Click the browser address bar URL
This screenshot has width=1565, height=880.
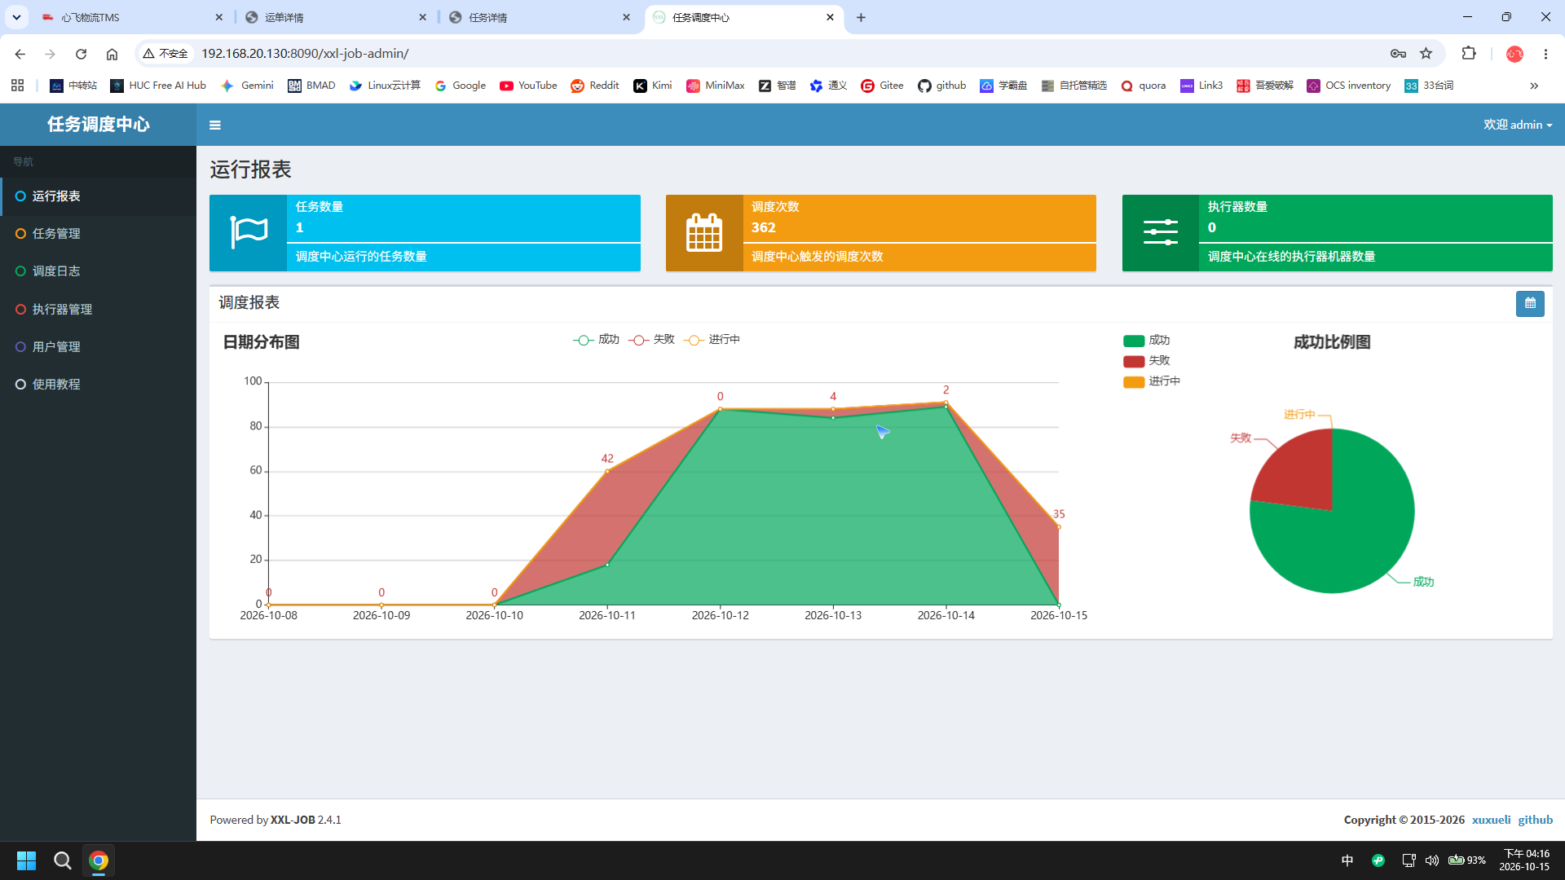click(305, 54)
